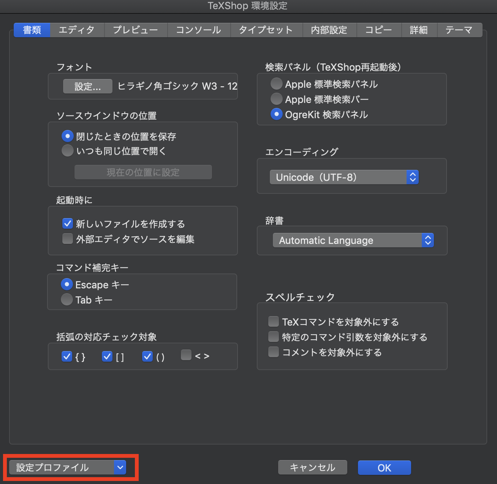Open the エディタ tab
Image resolution: width=497 pixels, height=484 pixels.
[77, 30]
